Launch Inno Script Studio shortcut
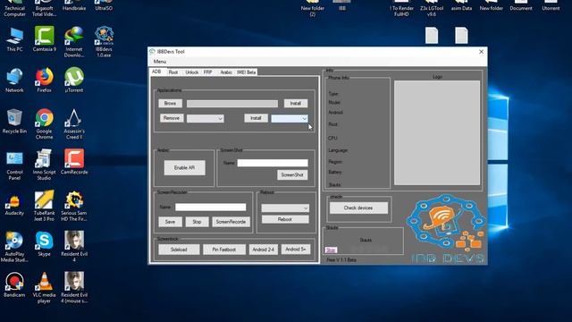Screen dimensions: 572x322 44,165
